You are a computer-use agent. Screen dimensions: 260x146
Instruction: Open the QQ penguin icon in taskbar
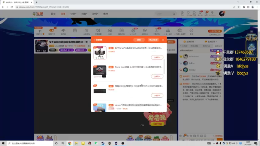click(x=90, y=143)
